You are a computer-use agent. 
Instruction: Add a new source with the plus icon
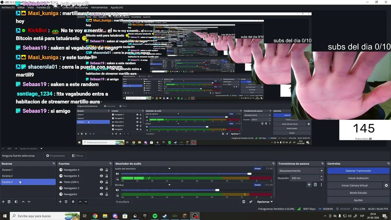(x=60, y=202)
